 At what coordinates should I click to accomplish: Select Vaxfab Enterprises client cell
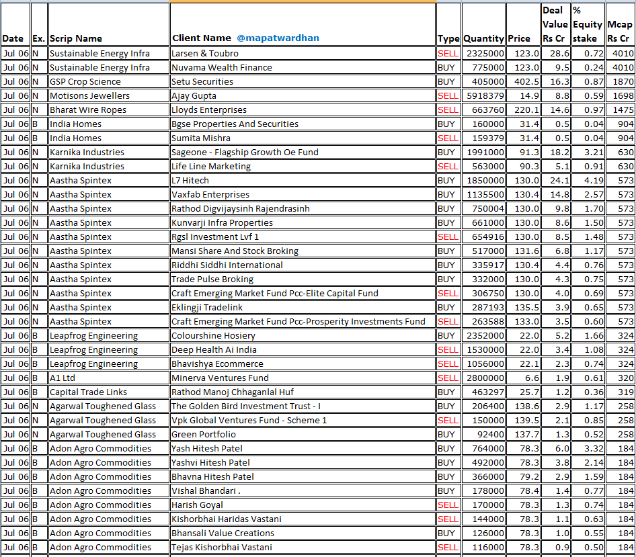point(303,195)
